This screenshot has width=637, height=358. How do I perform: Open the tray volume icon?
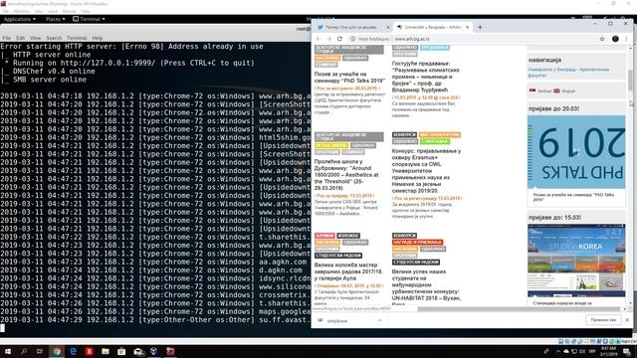[x=582, y=351]
